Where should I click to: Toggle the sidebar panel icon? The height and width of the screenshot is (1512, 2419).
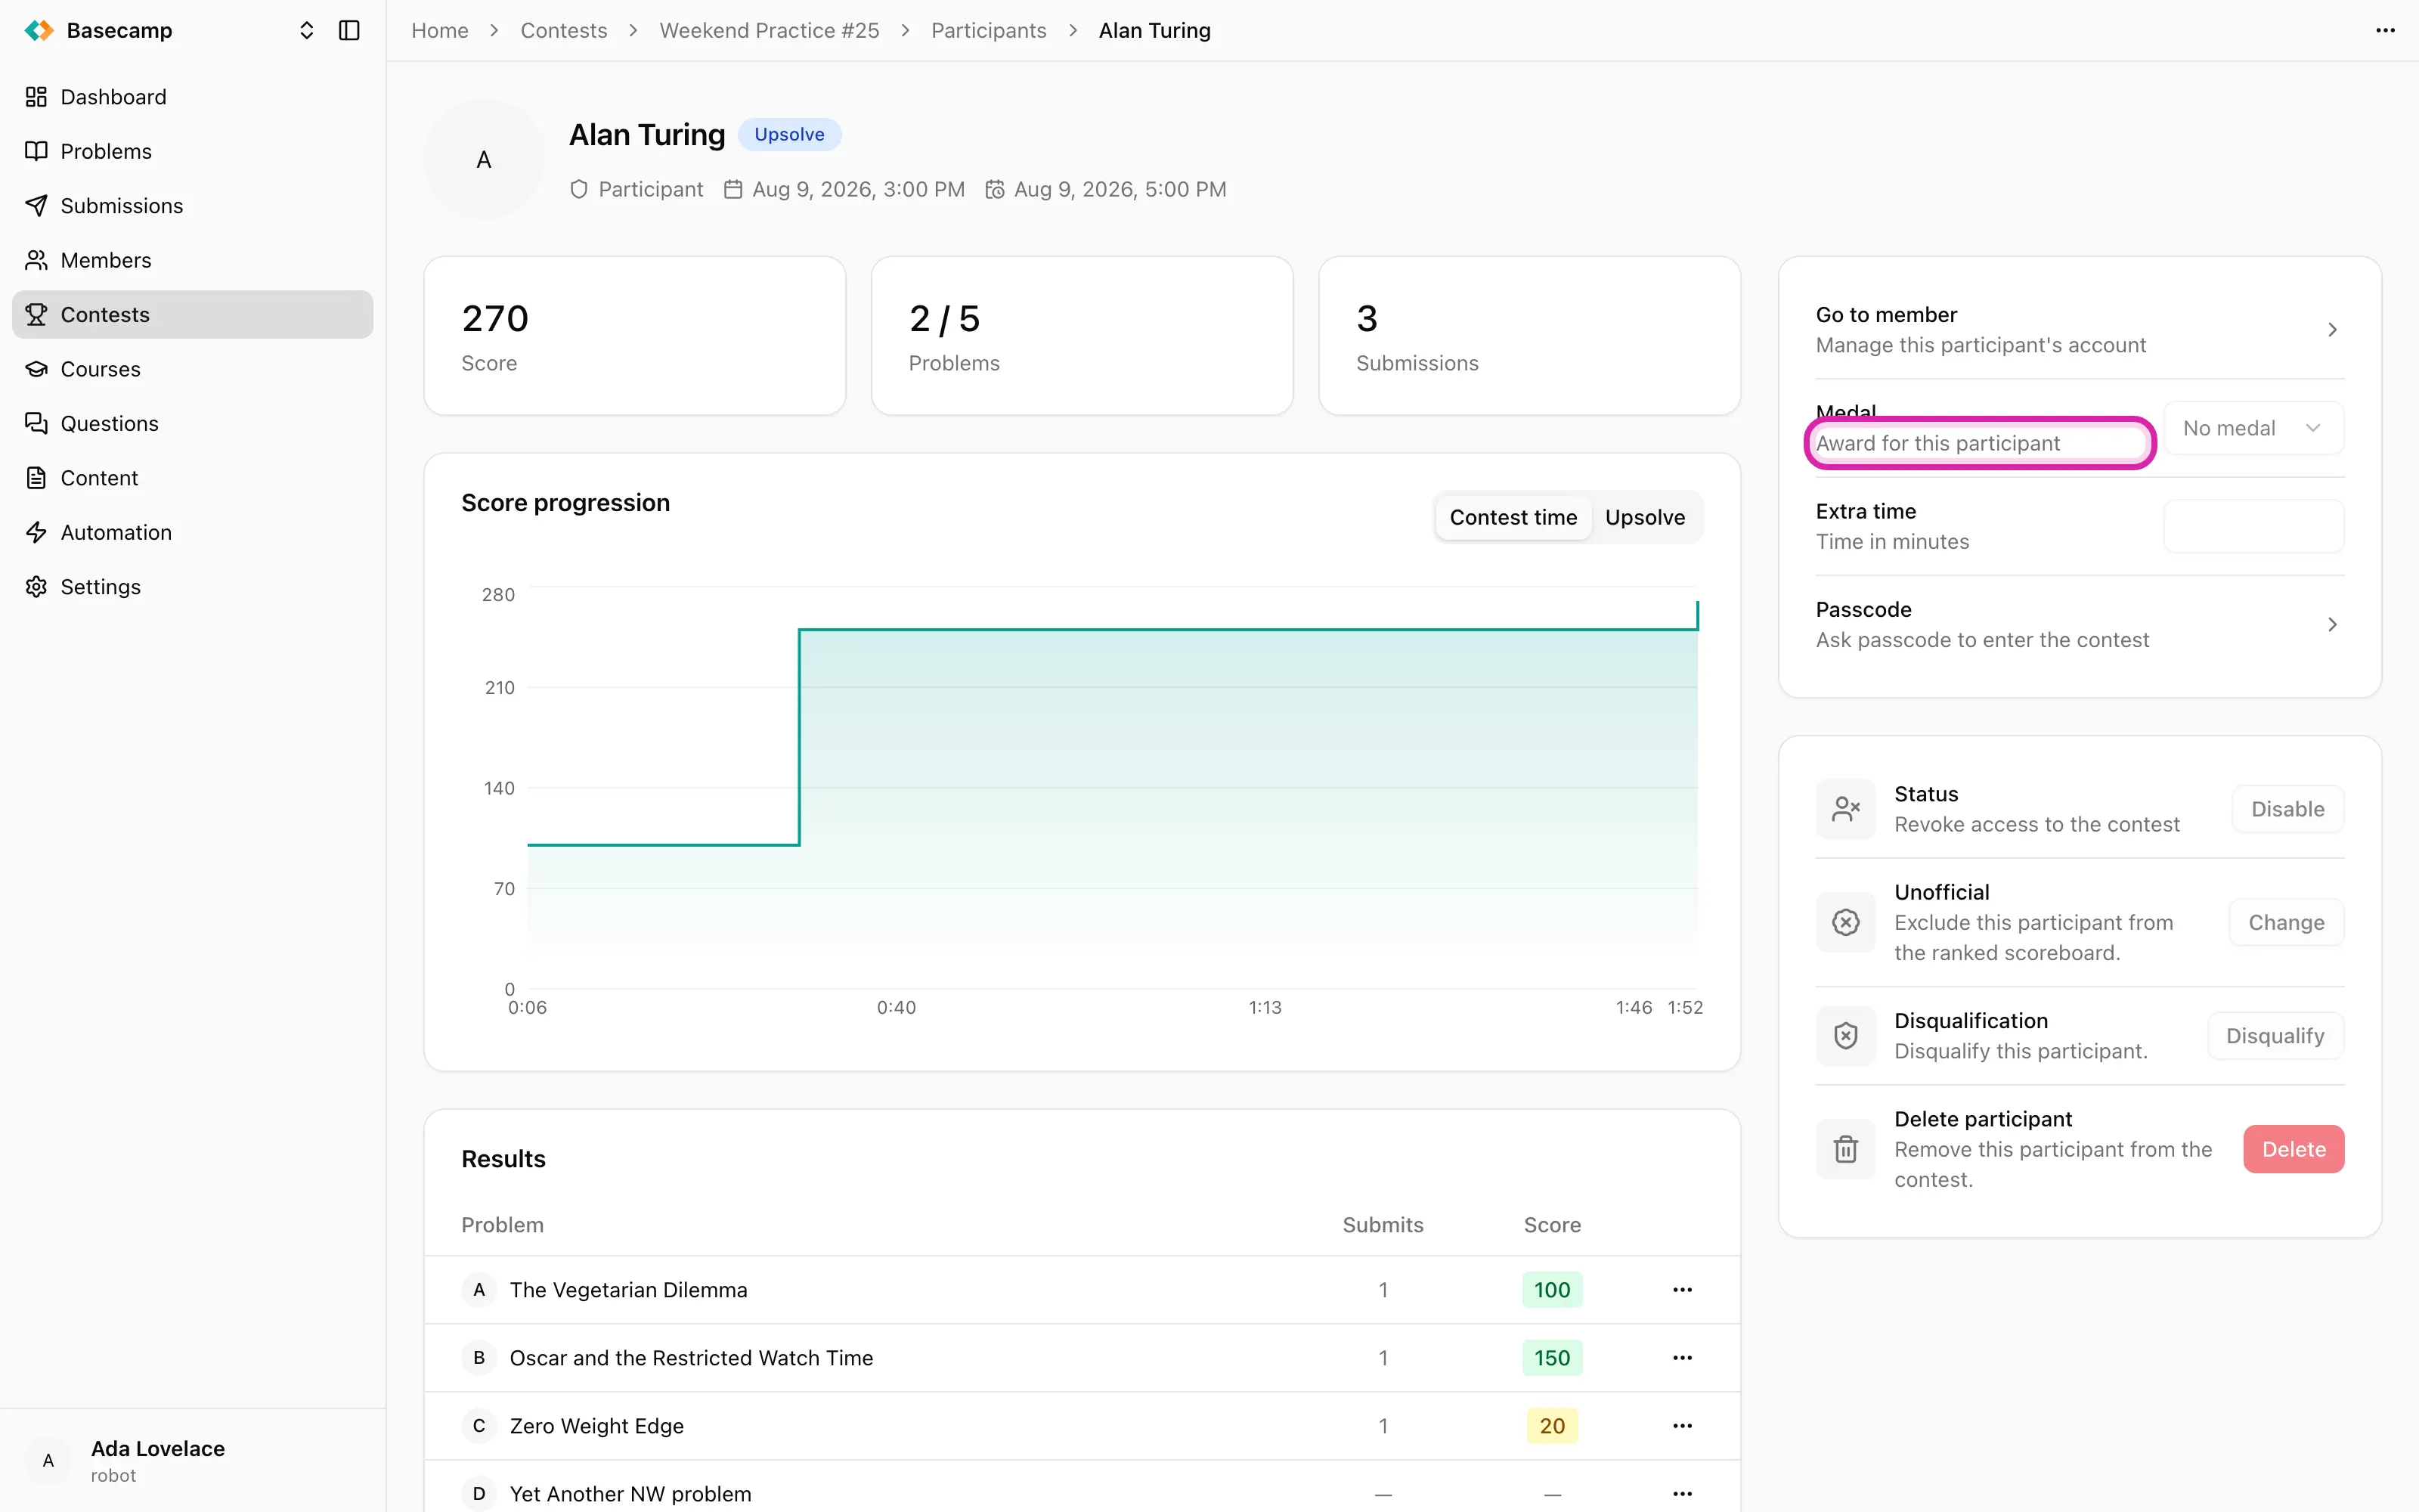pyautogui.click(x=348, y=30)
